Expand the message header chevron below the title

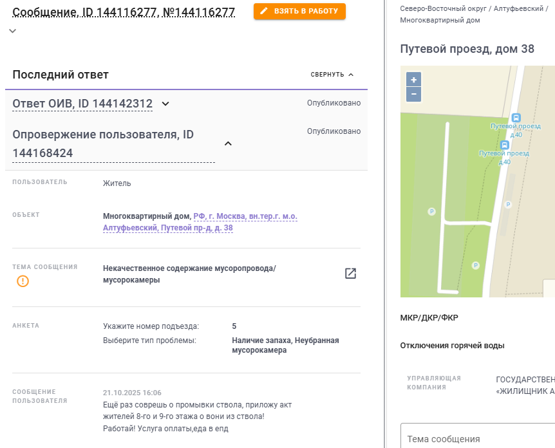(13, 31)
